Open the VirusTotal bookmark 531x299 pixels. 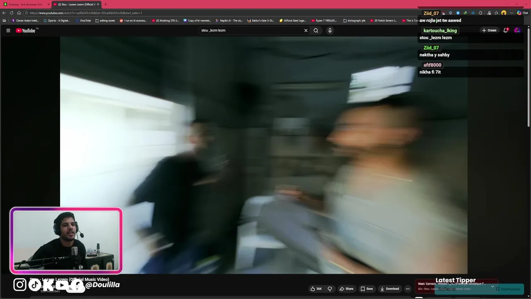[83, 20]
